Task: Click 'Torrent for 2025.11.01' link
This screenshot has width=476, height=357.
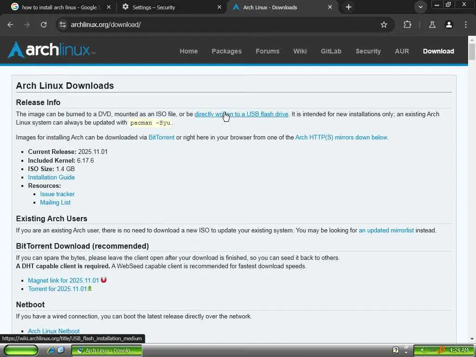Action: coord(57,289)
